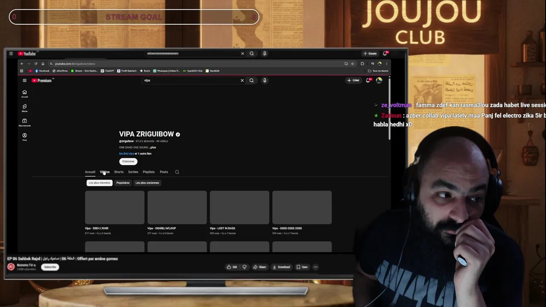546x307 pixels.
Task: Open the account avatar in the YouTube header
Action: pyautogui.click(x=379, y=80)
